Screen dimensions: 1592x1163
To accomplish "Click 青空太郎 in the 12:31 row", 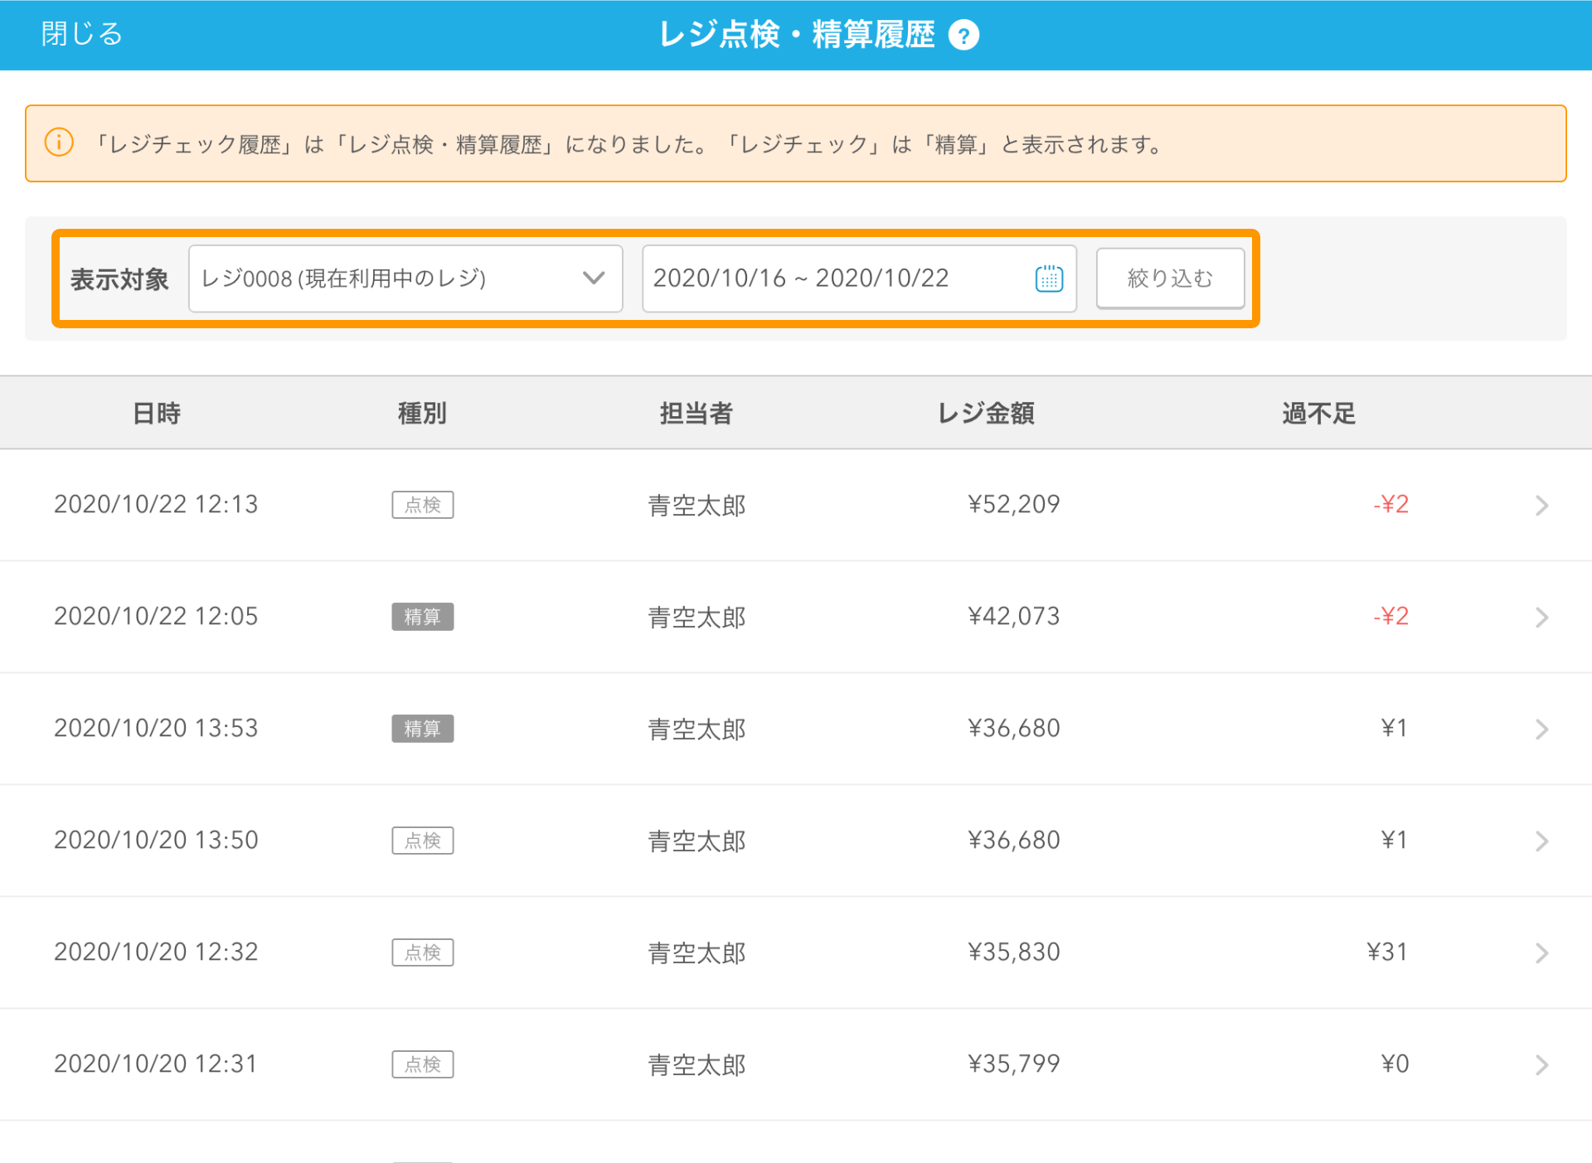I will tap(696, 1064).
